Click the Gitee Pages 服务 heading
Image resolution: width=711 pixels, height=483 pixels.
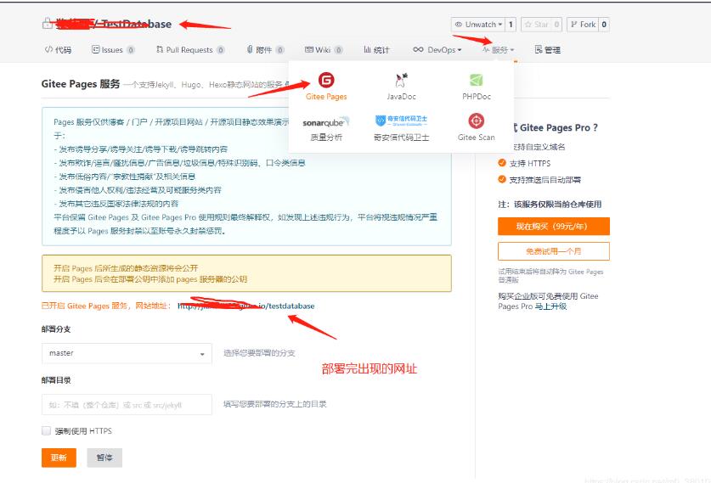81,84
